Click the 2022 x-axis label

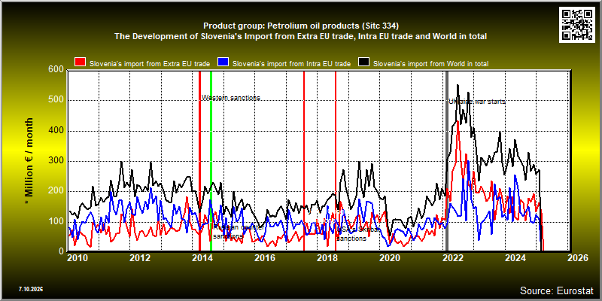tap(453, 258)
